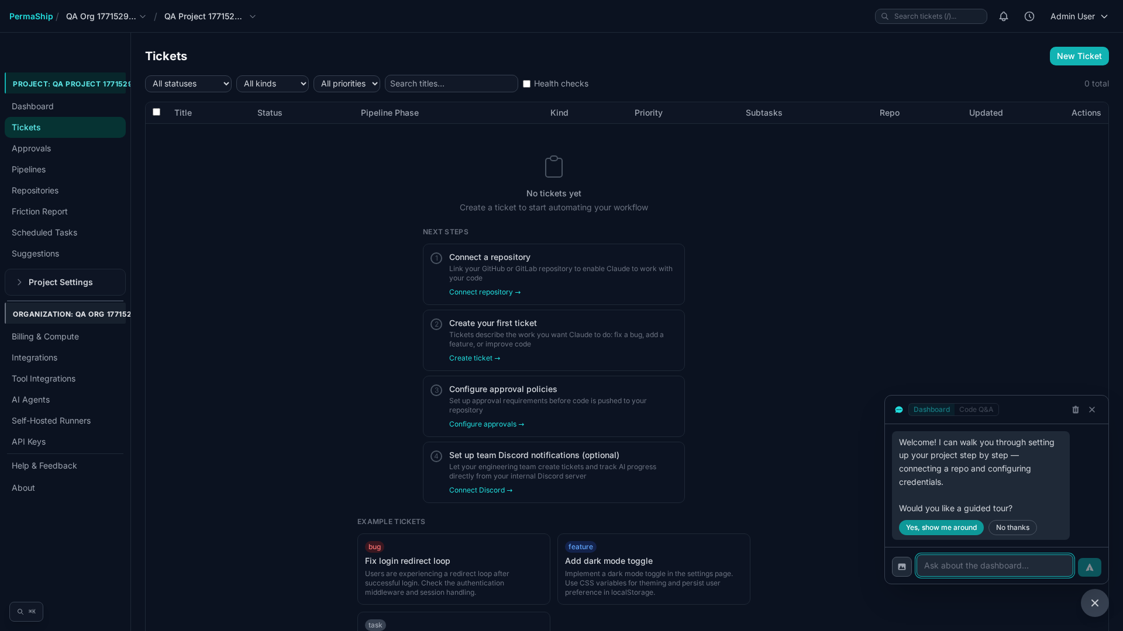
Task: Click the chat bubble icon in the assistant panel
Action: 899,410
